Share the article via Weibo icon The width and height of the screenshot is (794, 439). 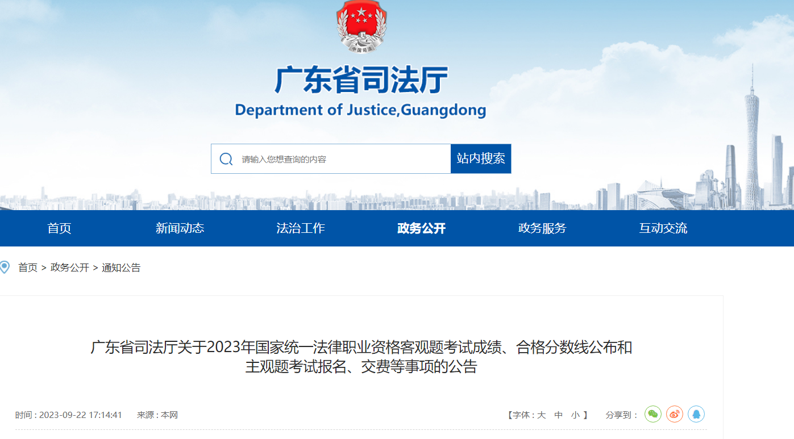click(x=675, y=414)
